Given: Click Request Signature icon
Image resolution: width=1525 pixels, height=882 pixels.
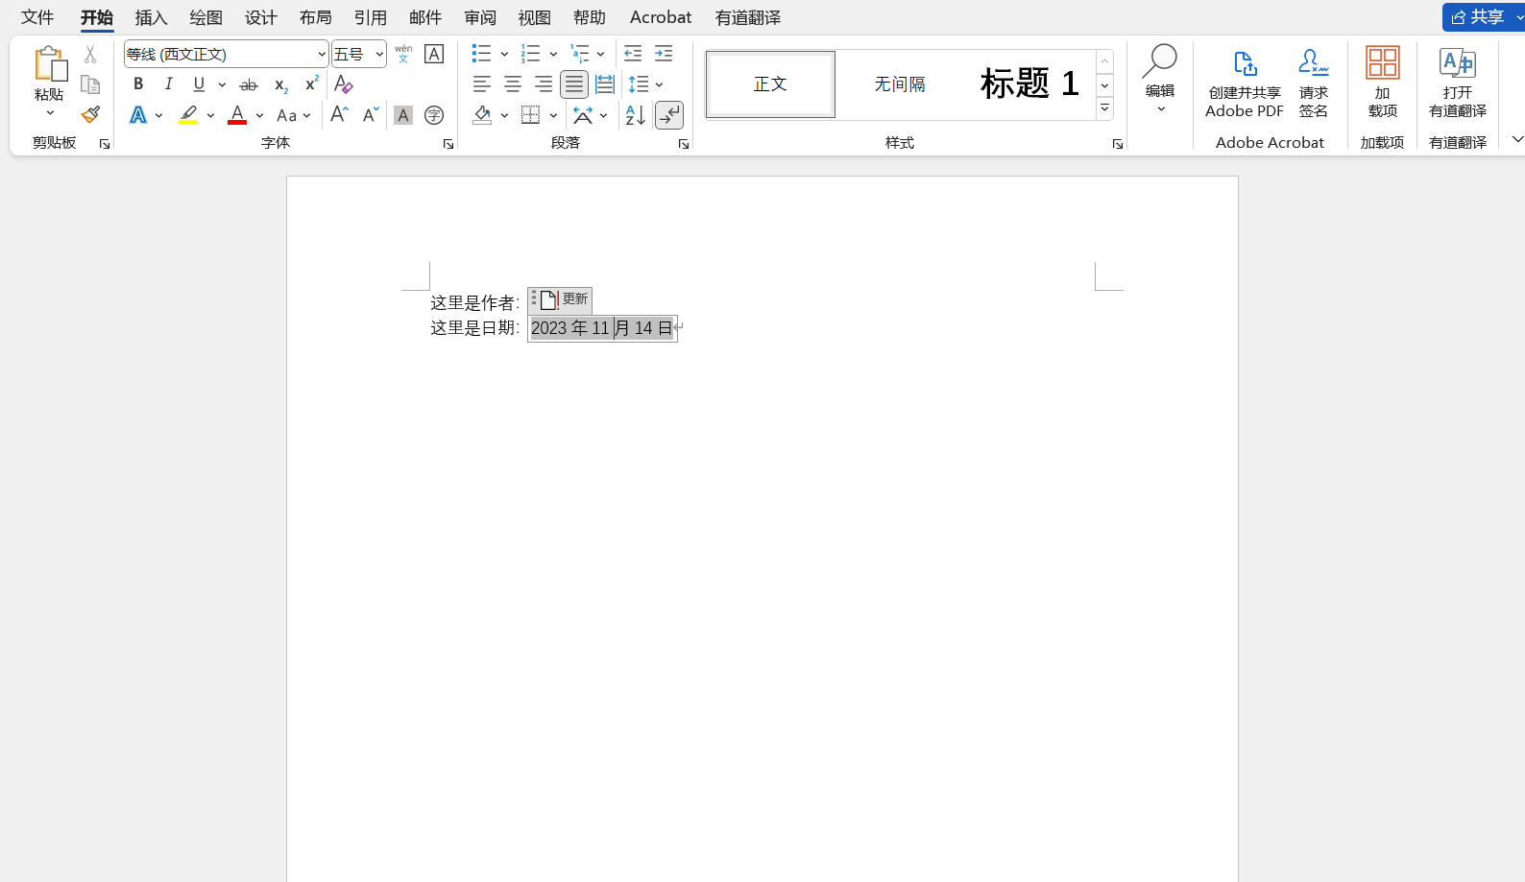Looking at the screenshot, I should pyautogui.click(x=1313, y=84).
